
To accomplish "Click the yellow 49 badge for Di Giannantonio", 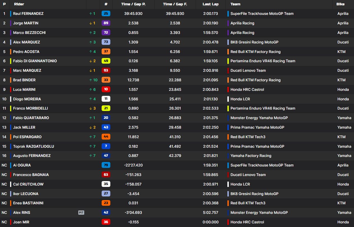I will pyautogui.click(x=106, y=61).
